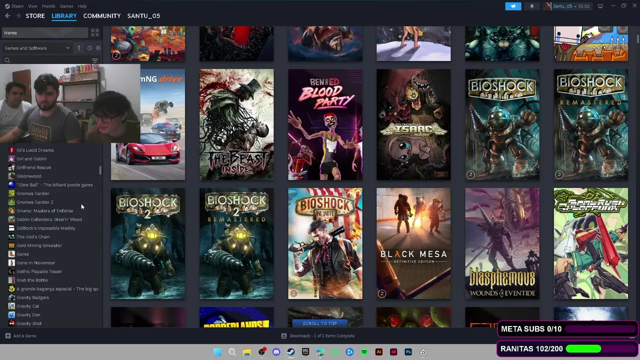Launch Adobe Illustrator from taskbar

378,352
